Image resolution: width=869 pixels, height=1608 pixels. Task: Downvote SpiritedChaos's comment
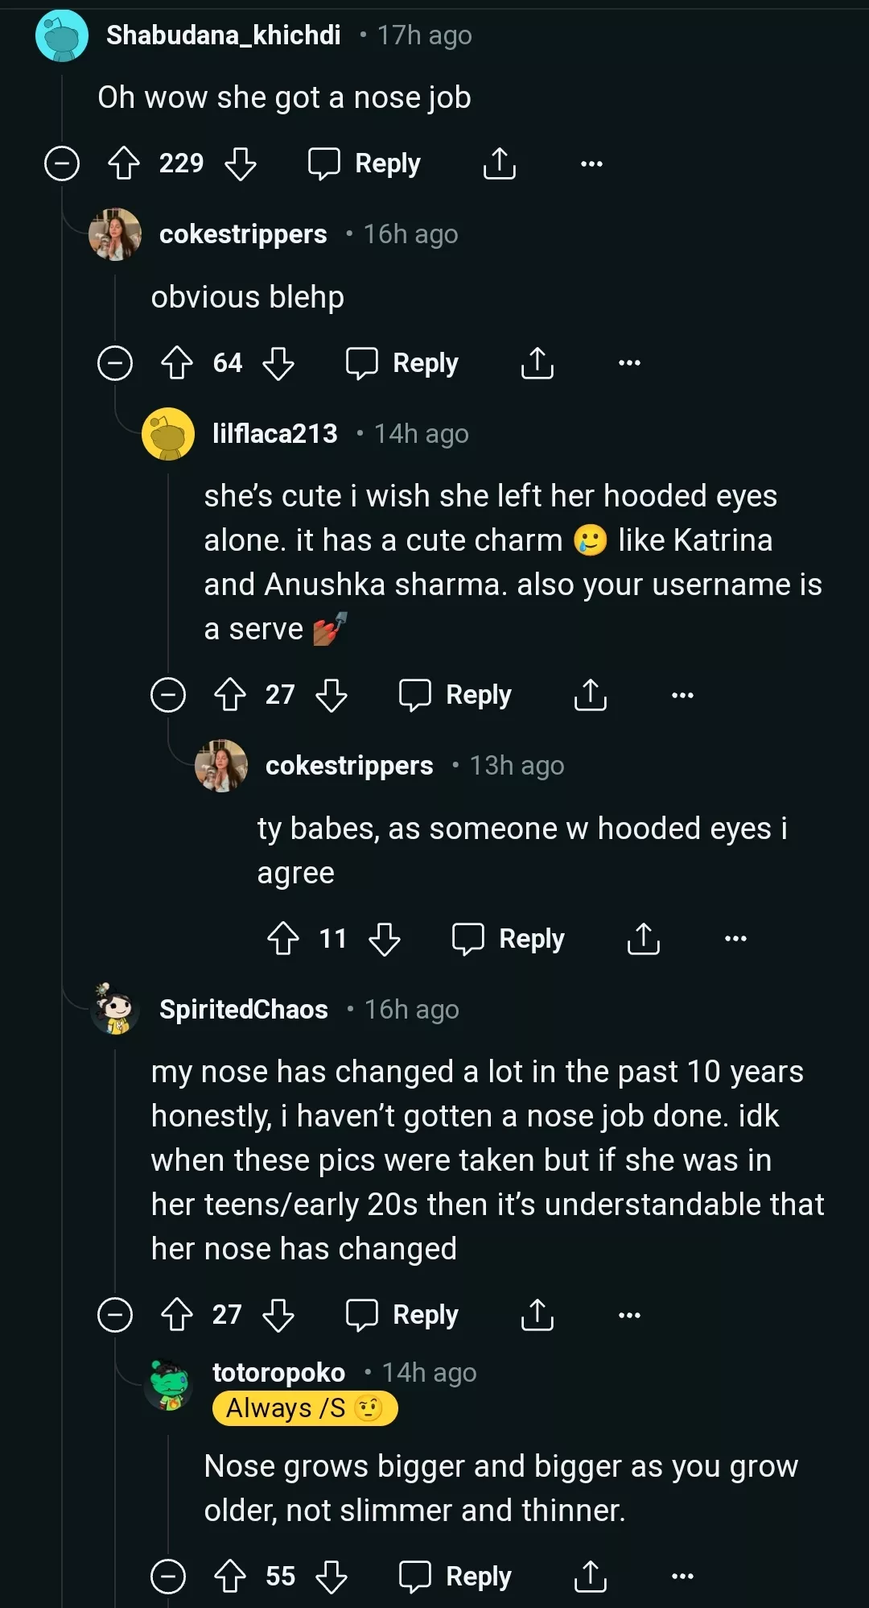pos(278,1315)
